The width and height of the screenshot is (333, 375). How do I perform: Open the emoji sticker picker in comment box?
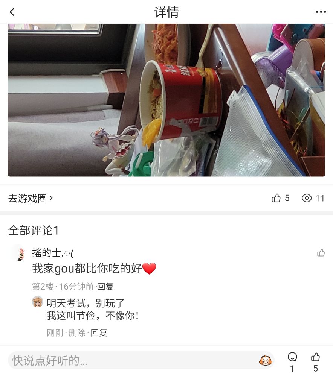click(x=266, y=360)
